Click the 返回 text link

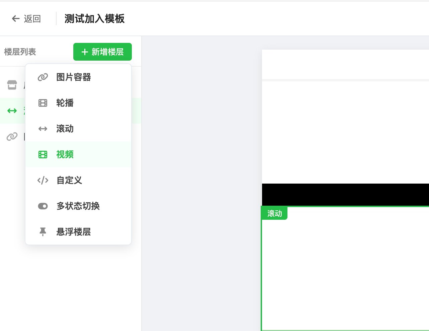(x=32, y=18)
